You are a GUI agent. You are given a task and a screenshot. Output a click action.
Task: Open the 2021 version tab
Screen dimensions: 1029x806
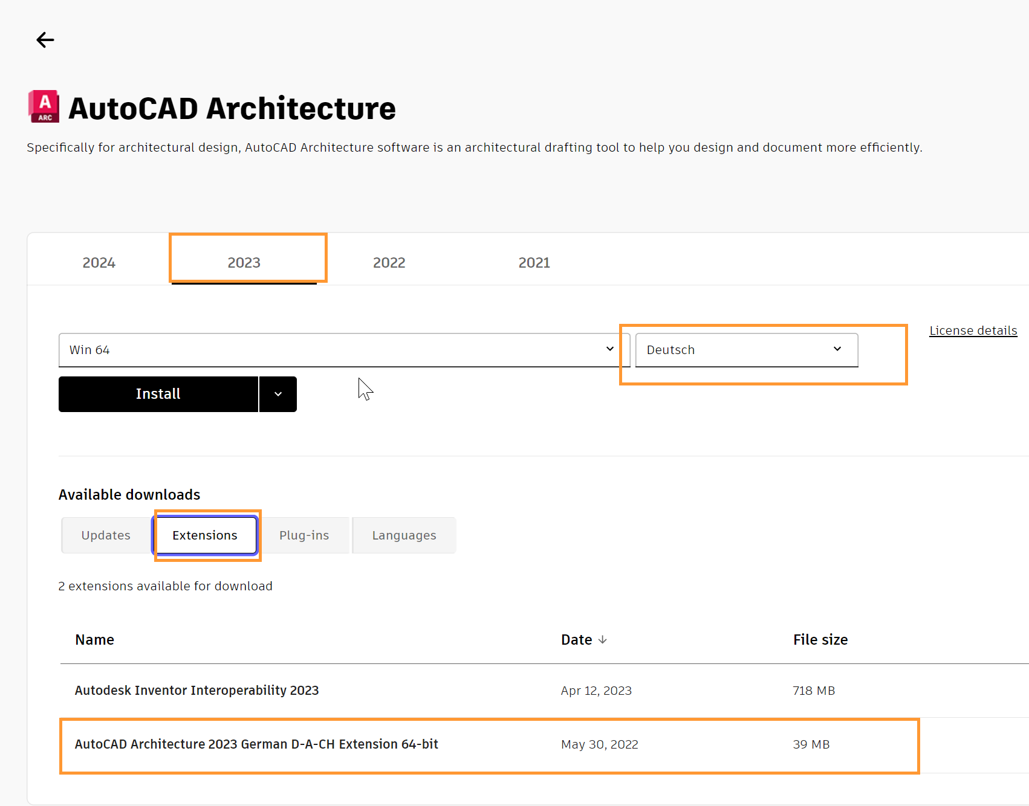click(x=534, y=263)
